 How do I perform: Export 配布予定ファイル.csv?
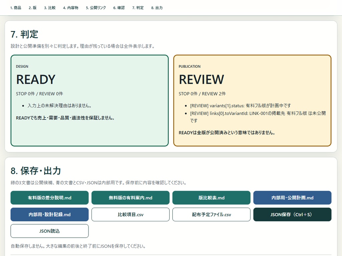(211, 214)
